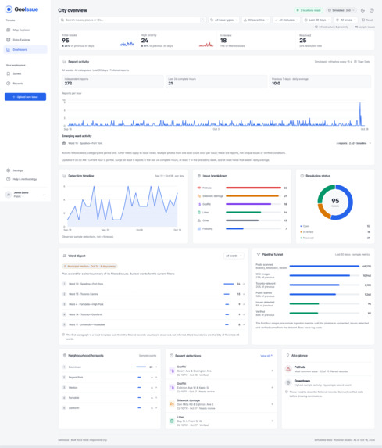Select the Dashboard menu item
Image resolution: width=382 pixels, height=448 pixels.
tap(25, 50)
